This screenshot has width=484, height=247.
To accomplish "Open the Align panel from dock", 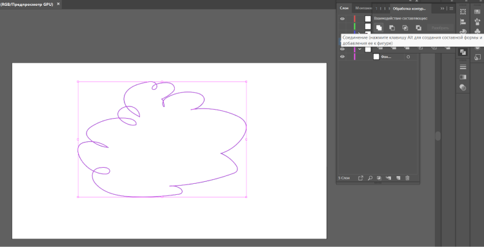I will [463, 22].
